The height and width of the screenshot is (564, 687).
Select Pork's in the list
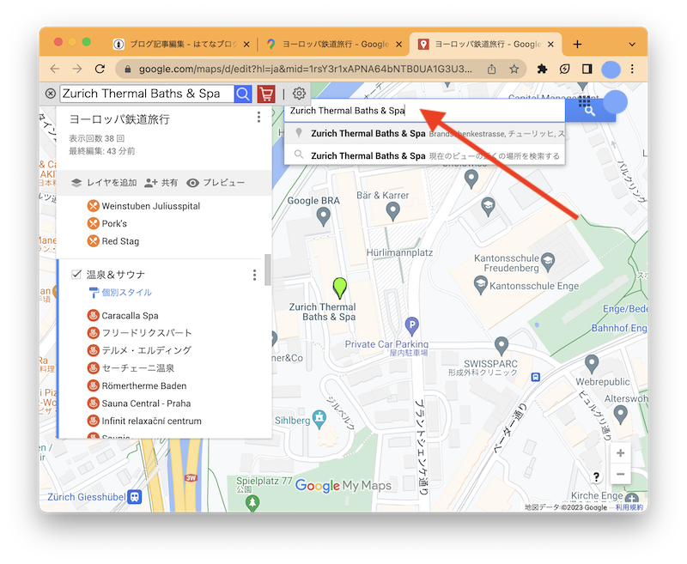click(114, 224)
